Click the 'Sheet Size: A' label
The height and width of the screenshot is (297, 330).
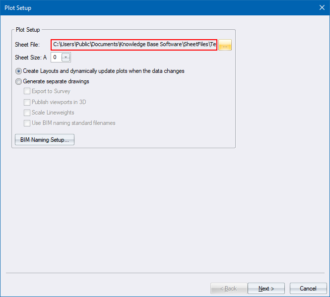click(x=31, y=58)
